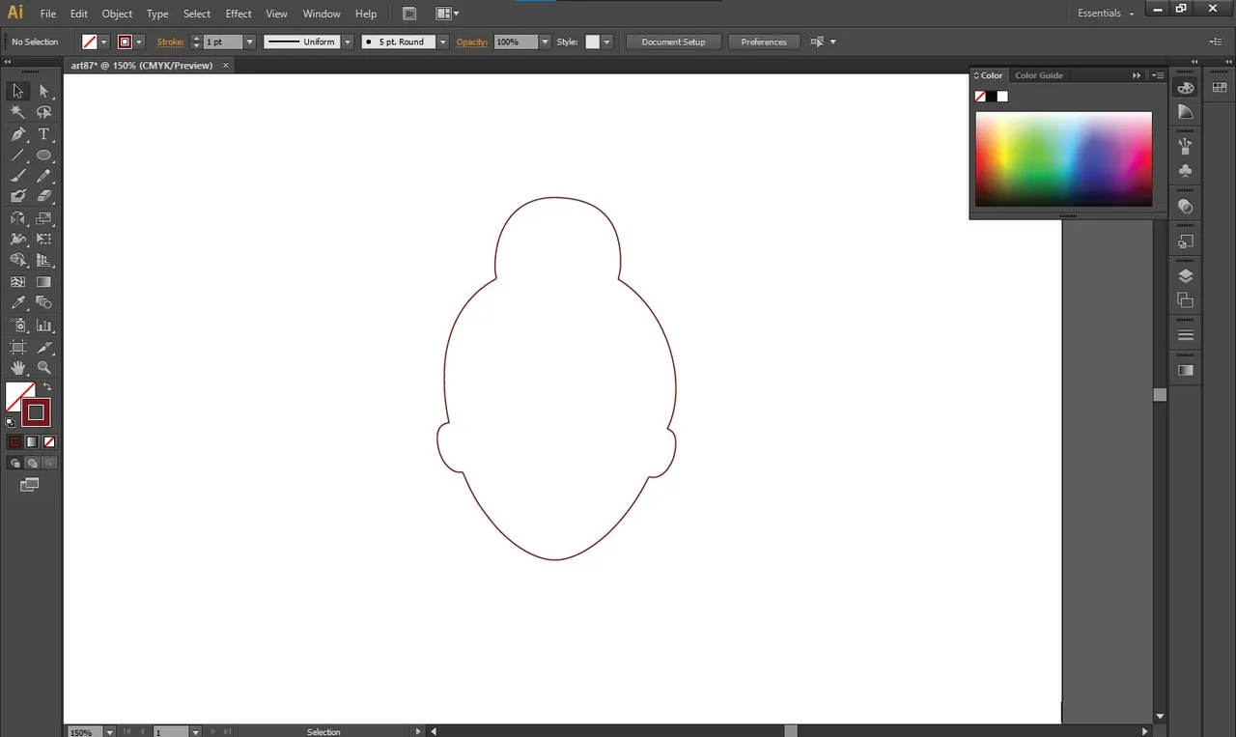Swap fill and stroke colors
The height and width of the screenshot is (737, 1236).
pyautogui.click(x=47, y=387)
